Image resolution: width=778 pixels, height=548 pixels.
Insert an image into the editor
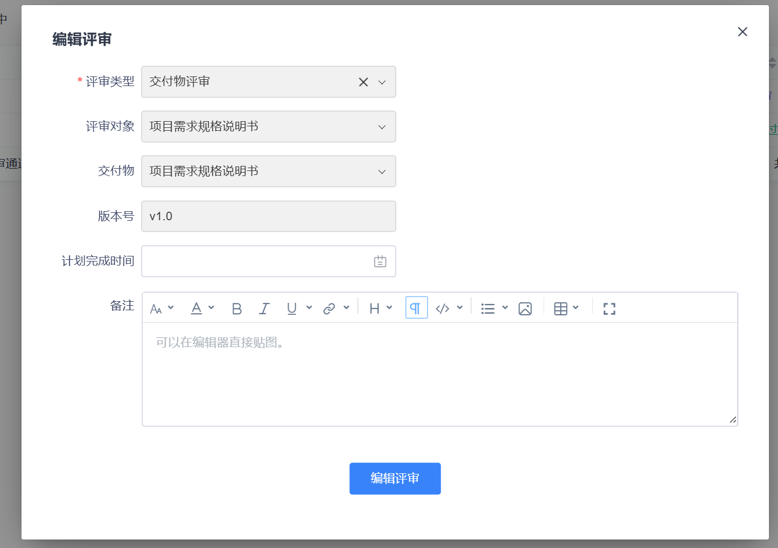[x=525, y=309]
